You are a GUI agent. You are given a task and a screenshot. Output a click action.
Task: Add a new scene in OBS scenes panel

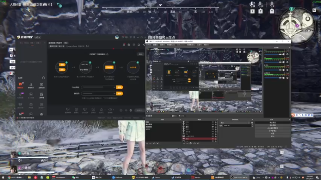pos(147,143)
